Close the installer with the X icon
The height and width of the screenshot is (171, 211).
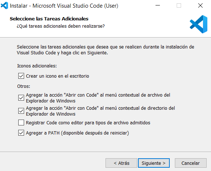point(200,5)
